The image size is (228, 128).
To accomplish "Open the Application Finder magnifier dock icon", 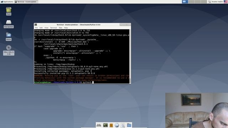I will click(x=123, y=125).
